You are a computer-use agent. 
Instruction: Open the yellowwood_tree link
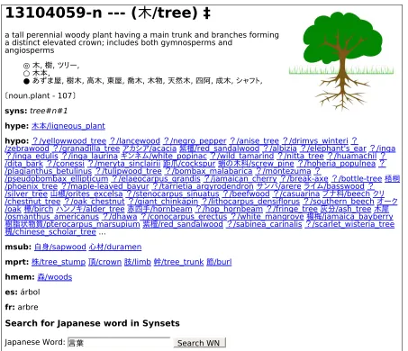pos(69,140)
